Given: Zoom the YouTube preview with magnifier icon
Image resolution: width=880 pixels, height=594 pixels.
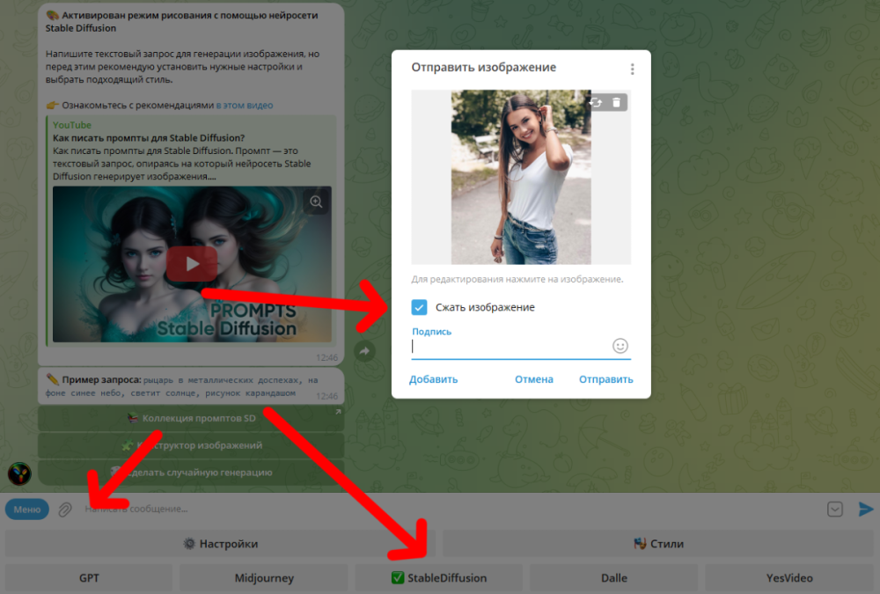Looking at the screenshot, I should tap(316, 202).
